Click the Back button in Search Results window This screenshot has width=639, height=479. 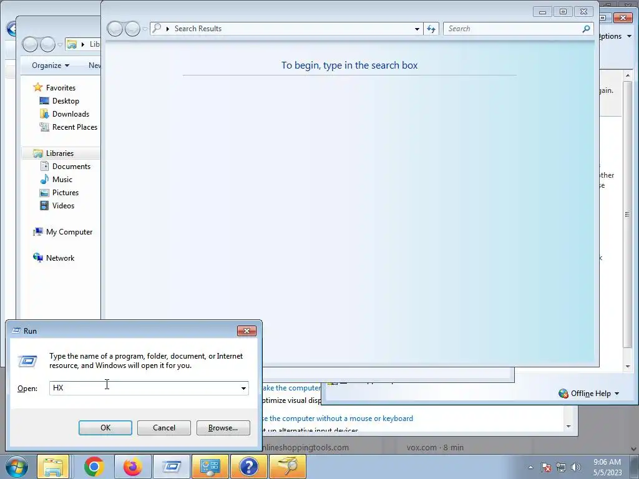[115, 29]
